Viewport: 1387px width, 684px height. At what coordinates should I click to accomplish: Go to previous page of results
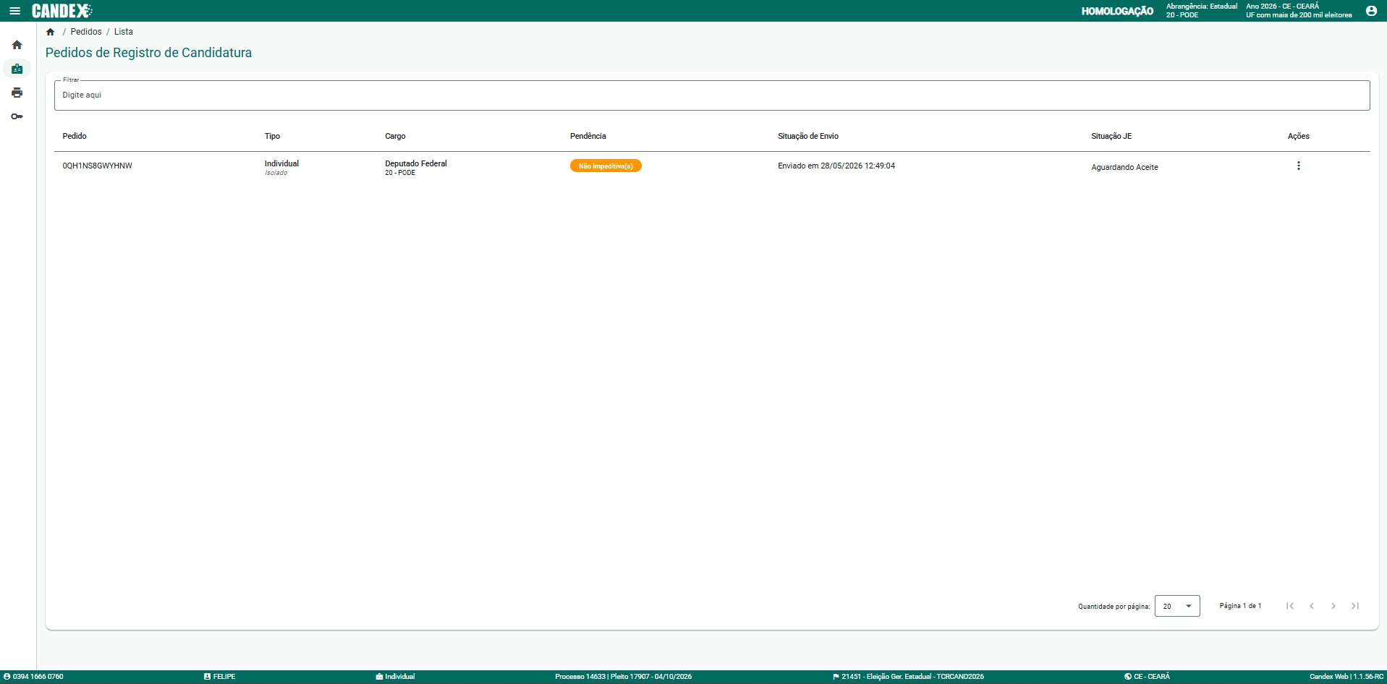click(1312, 606)
